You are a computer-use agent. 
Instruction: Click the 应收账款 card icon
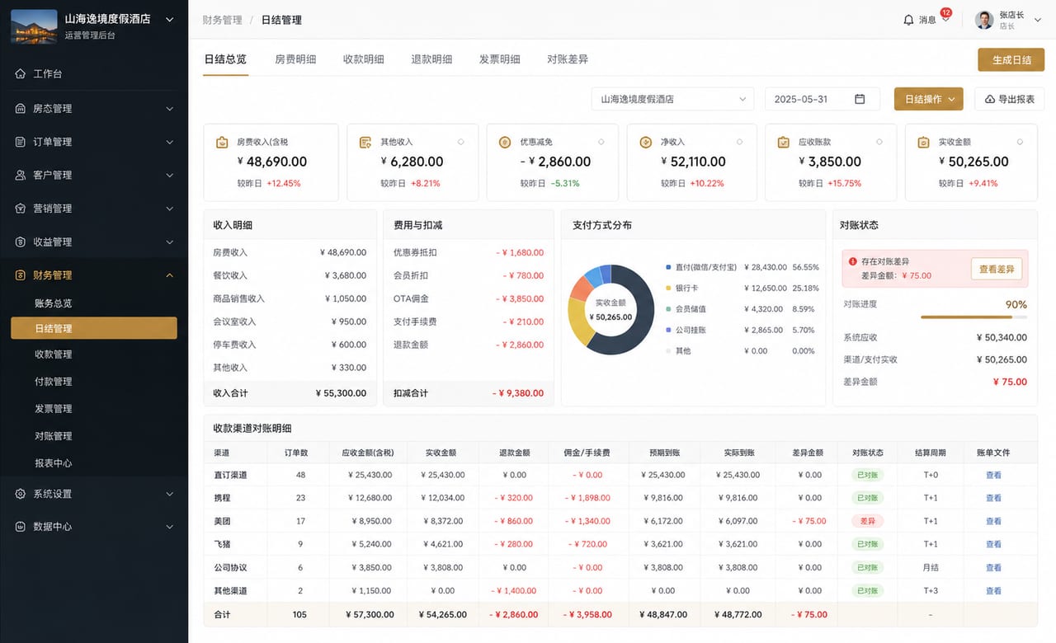click(784, 142)
